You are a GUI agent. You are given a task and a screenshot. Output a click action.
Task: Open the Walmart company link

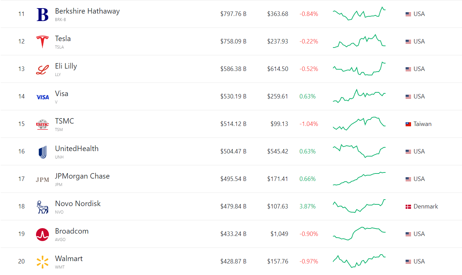69,259
